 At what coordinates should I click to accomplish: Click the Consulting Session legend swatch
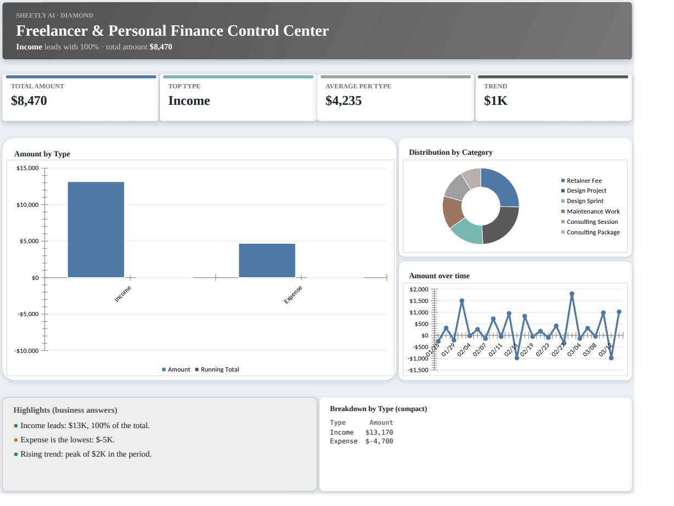coord(562,222)
